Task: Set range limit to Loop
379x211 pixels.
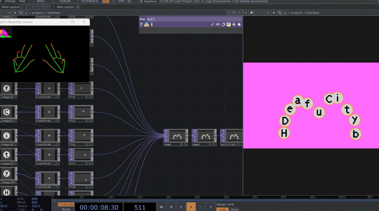Action: [x=222, y=209]
